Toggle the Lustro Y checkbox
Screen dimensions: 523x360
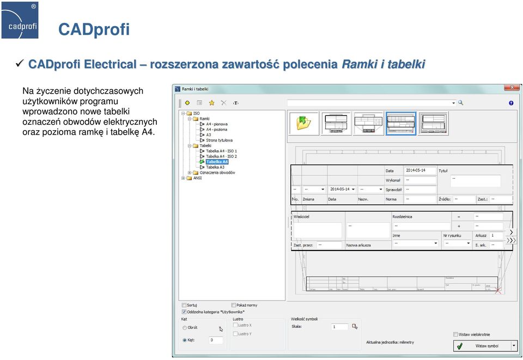pyautogui.click(x=235, y=334)
